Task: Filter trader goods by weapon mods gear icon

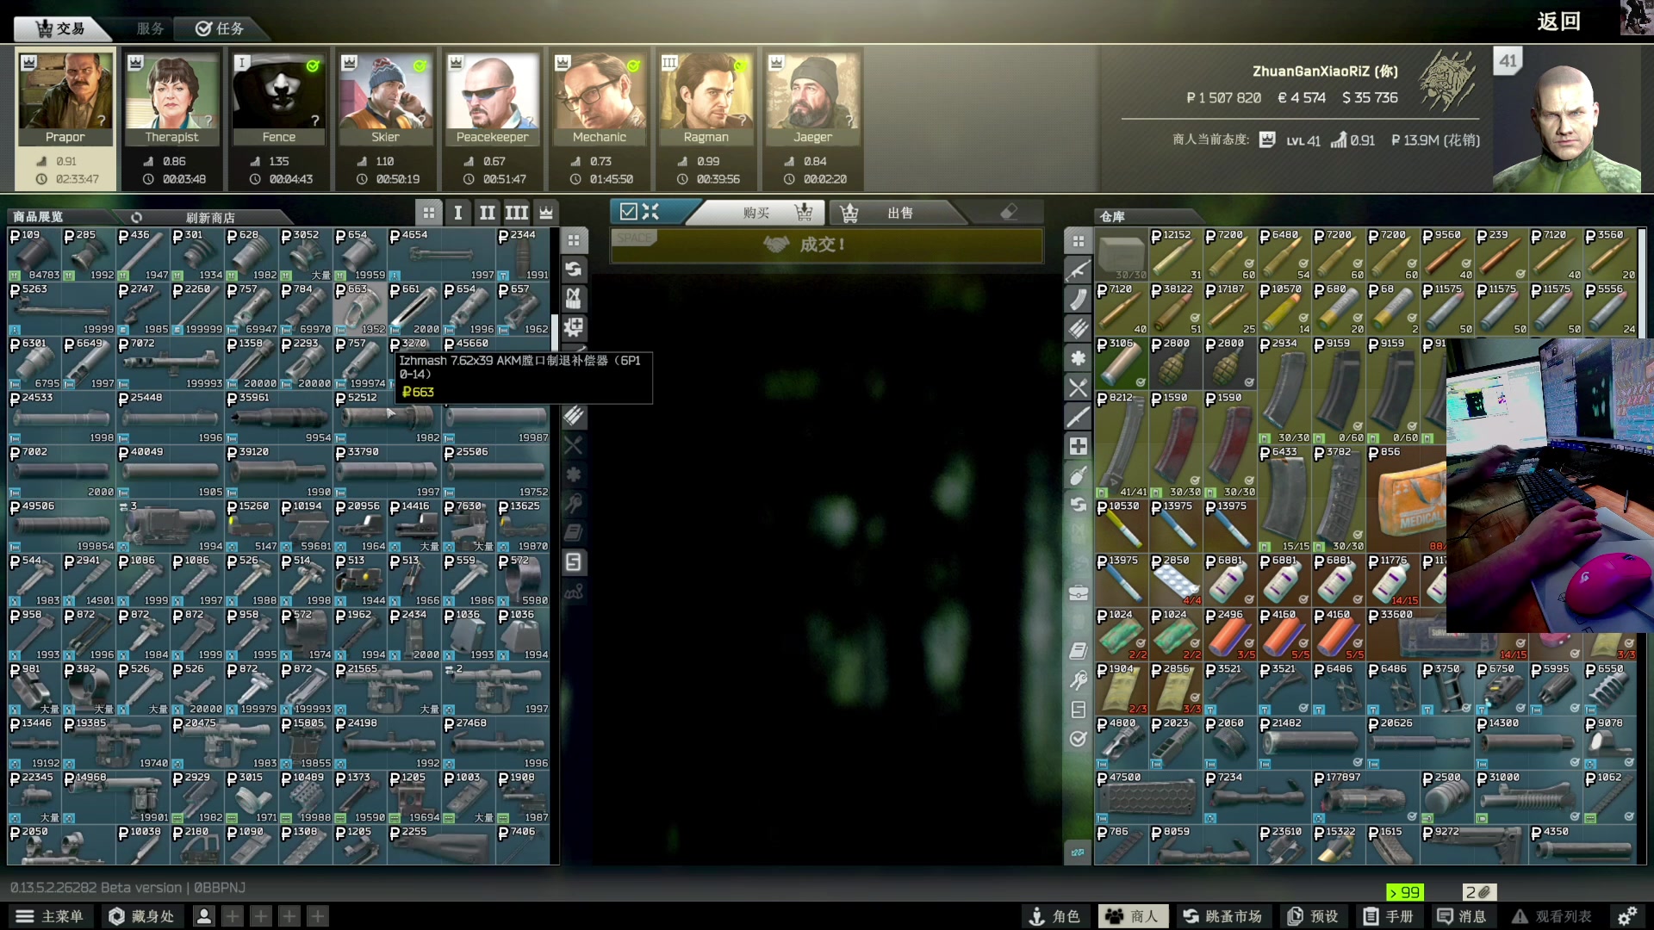Action: point(574,328)
